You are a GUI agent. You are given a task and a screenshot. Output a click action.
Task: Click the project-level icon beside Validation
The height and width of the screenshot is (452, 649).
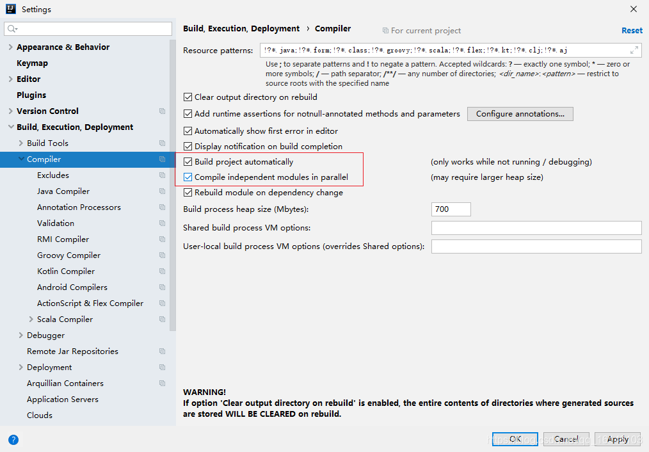pyautogui.click(x=163, y=223)
